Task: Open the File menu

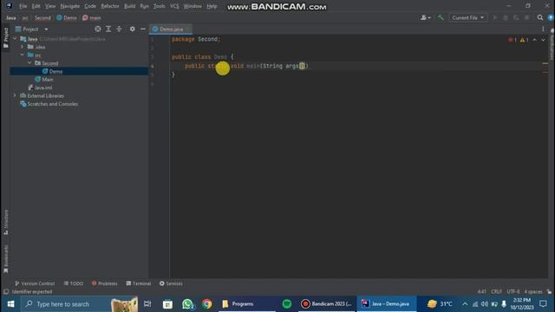Action: 23,6
